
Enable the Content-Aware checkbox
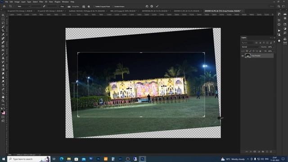pos(113,6)
